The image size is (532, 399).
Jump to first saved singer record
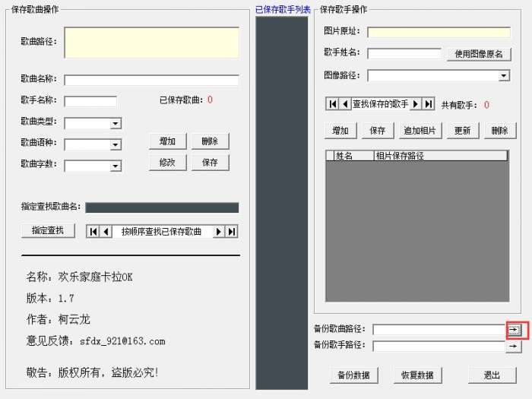coord(333,104)
